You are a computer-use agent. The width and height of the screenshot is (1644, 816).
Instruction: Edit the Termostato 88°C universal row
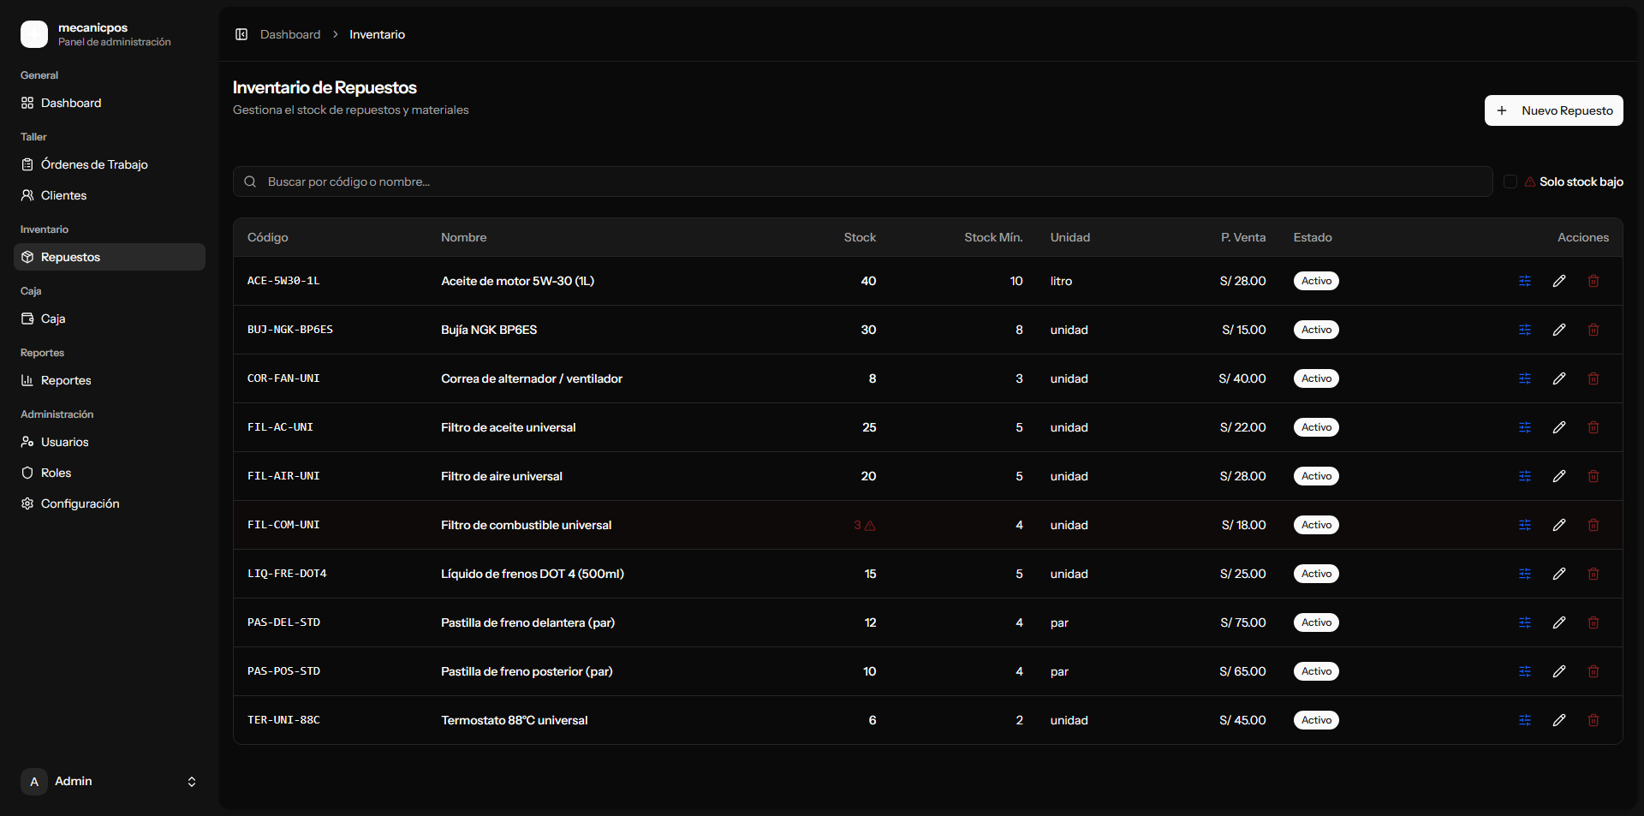point(1559,720)
